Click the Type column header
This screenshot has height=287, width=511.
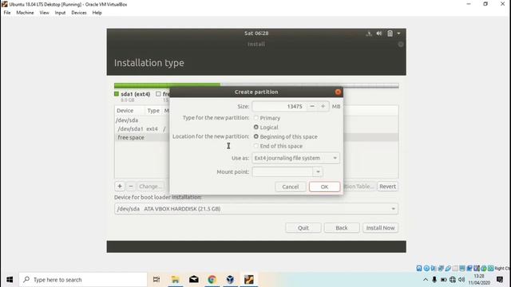tap(153, 111)
